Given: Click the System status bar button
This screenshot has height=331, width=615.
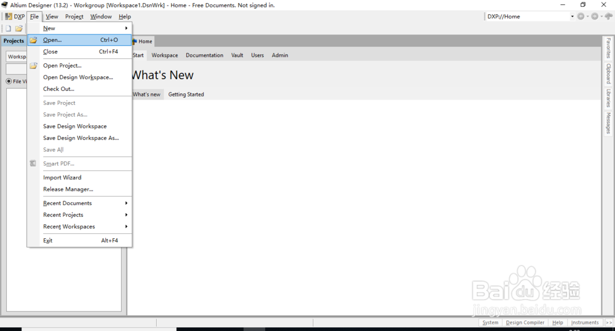Looking at the screenshot, I should click(490, 322).
